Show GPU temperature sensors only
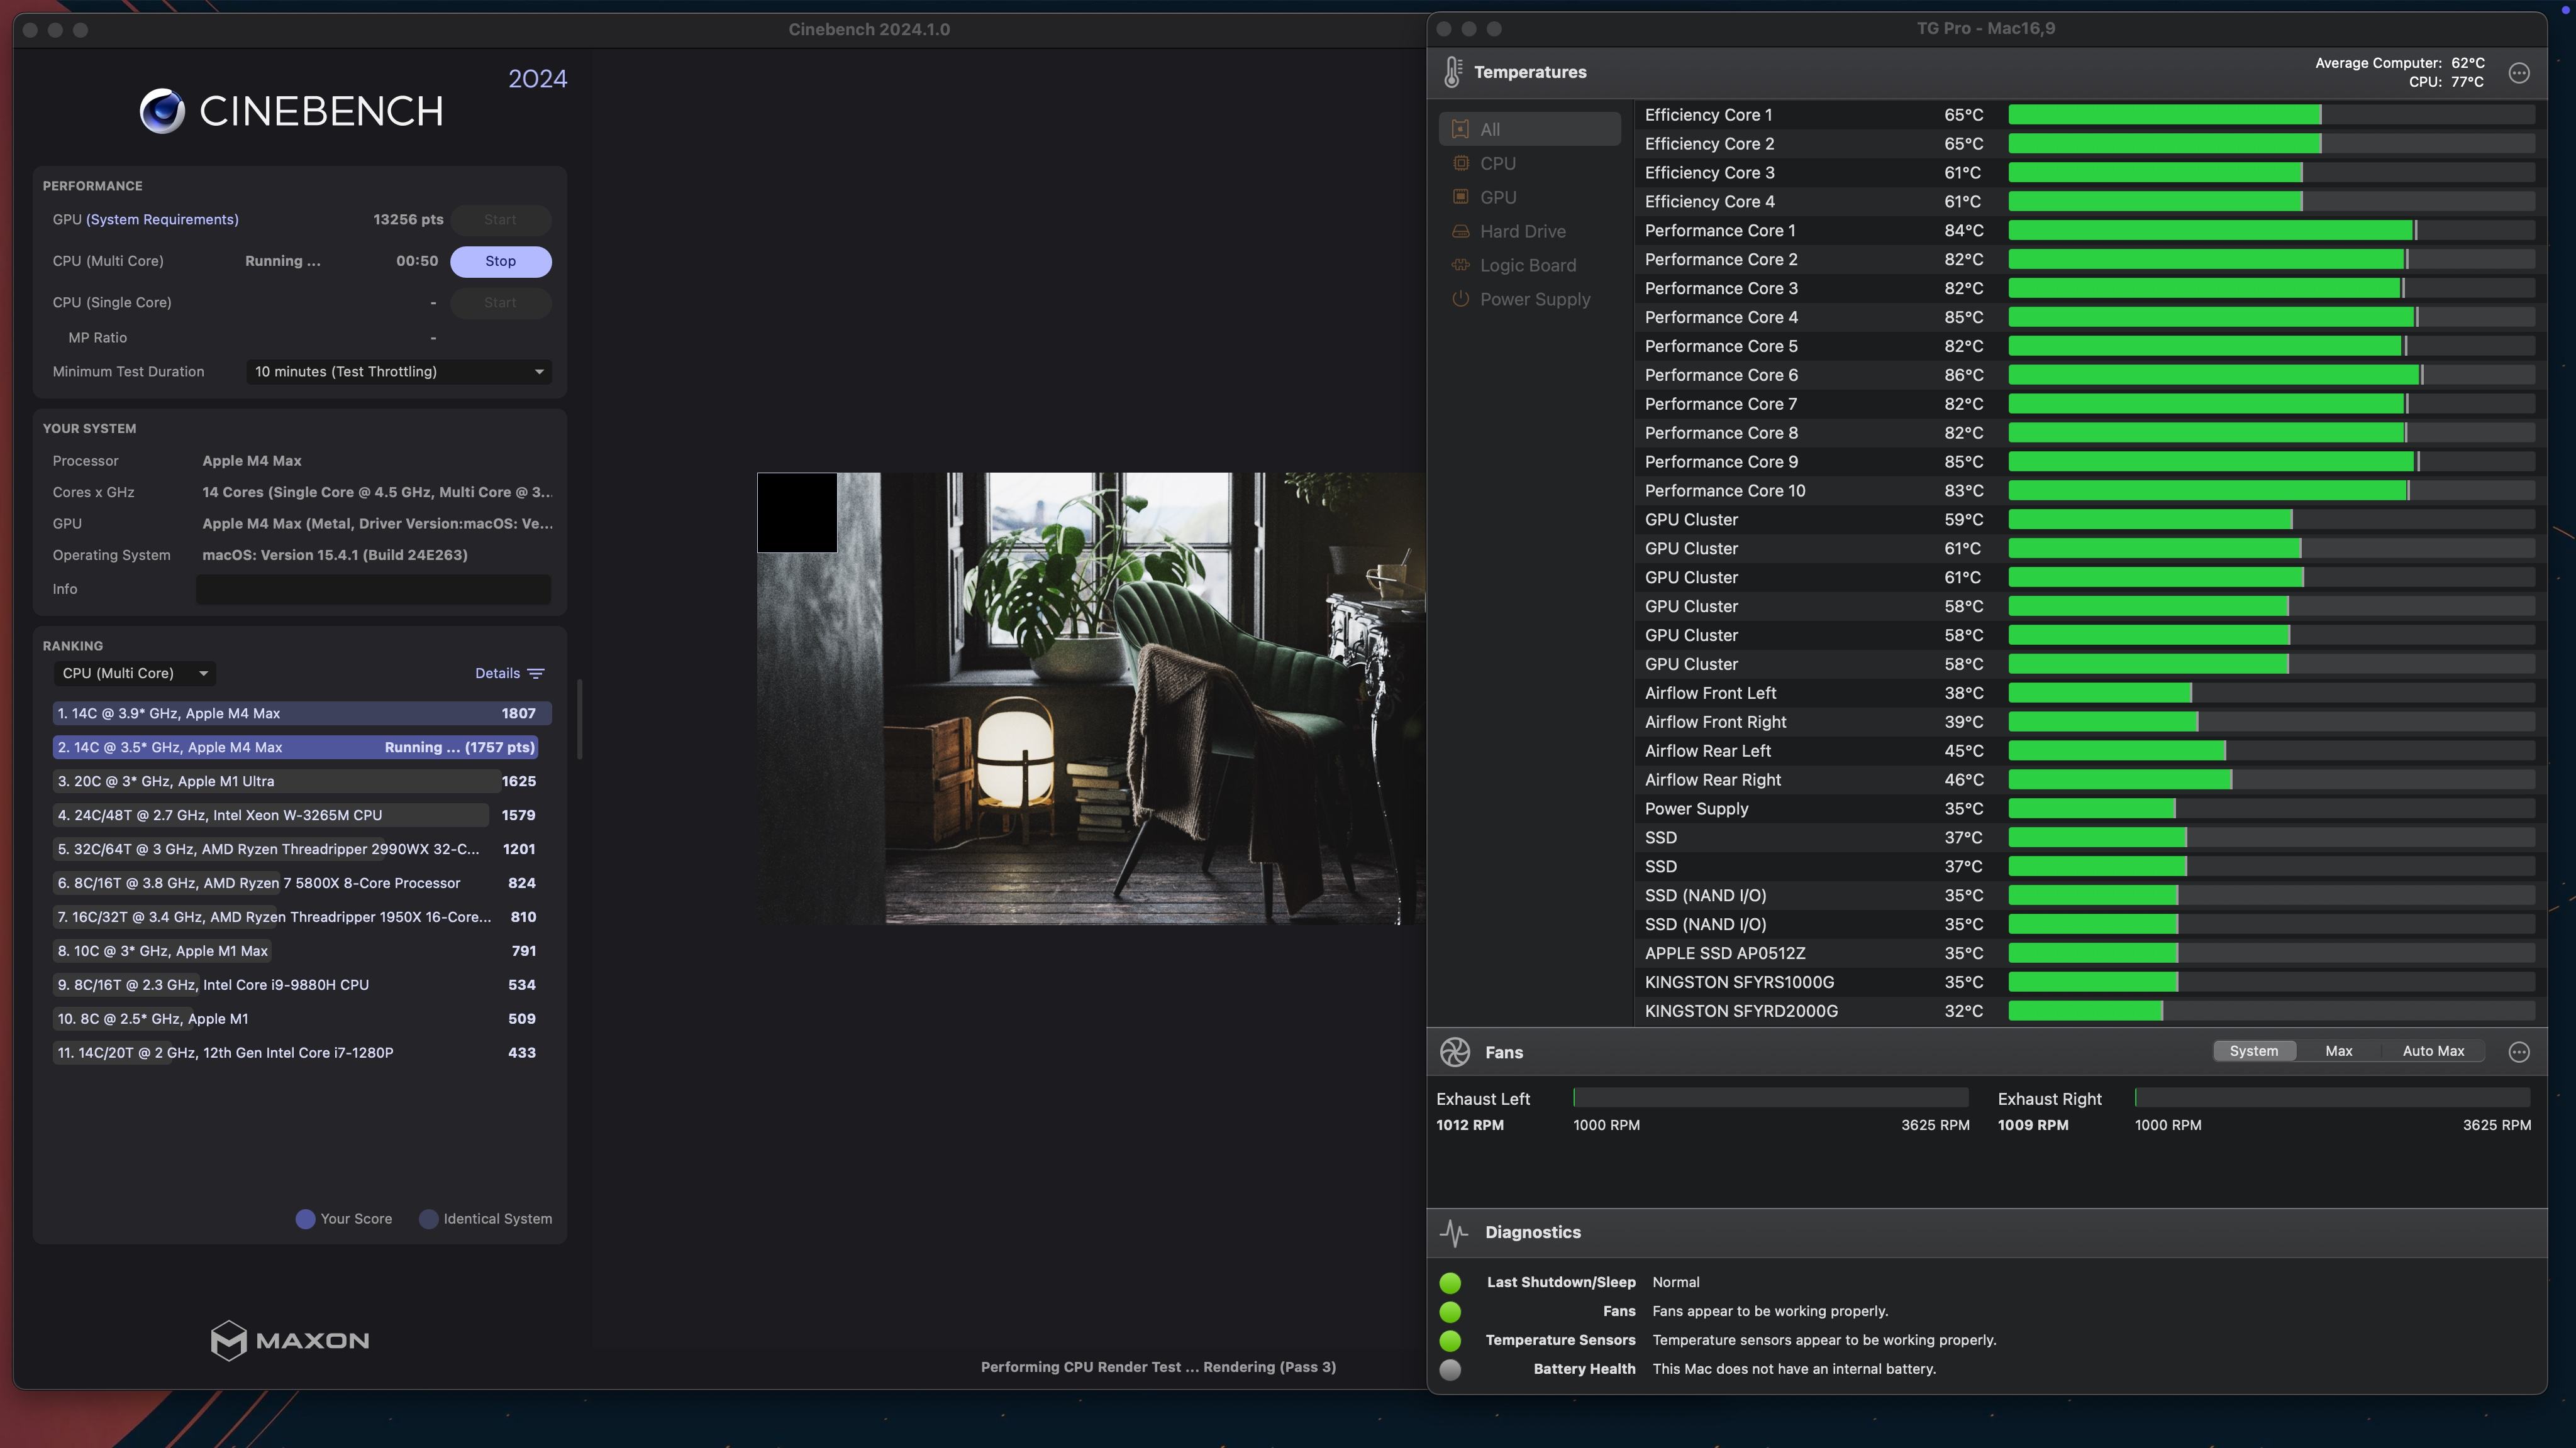 click(x=1497, y=197)
